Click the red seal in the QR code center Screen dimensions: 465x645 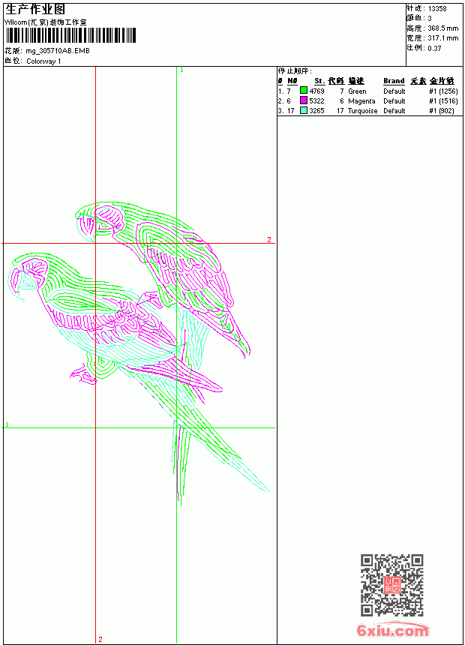[391, 585]
